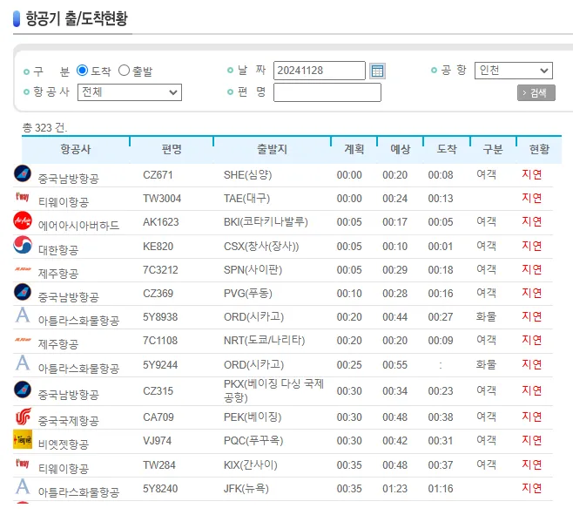Click flight number CA709
The height and width of the screenshot is (515, 573).
158,417
